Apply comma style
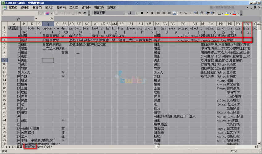Screen dimensions: 262x154 191,13
